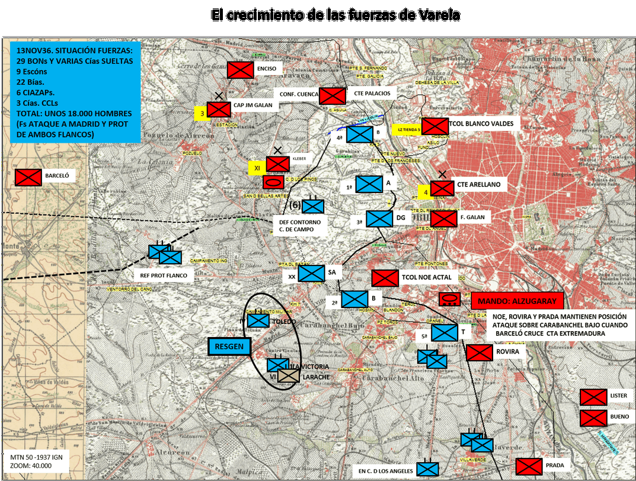Select the blue XX SA division symbol
This screenshot has width=636, height=481.
(312, 274)
